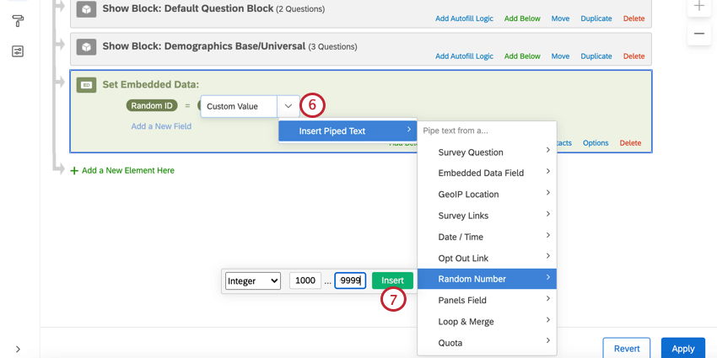717x358 pixels.
Task: Click the minimum value field showing 1000
Action: coord(305,281)
